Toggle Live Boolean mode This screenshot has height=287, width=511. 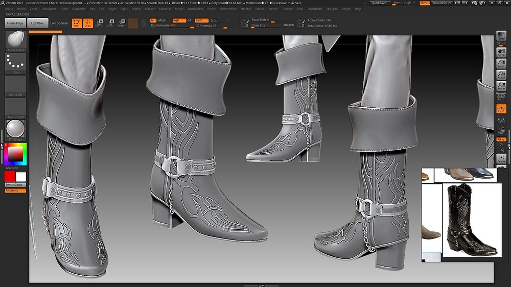[59, 23]
